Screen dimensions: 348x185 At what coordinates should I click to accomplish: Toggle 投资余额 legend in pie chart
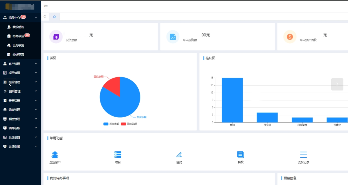click(111, 124)
